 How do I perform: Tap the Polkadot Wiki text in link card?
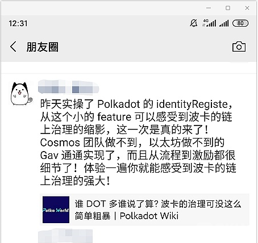(149, 216)
